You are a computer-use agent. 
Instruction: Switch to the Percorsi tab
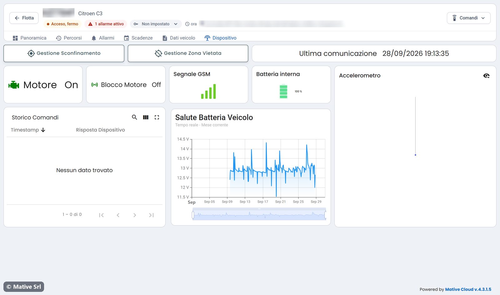click(69, 38)
